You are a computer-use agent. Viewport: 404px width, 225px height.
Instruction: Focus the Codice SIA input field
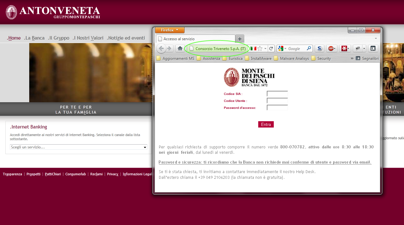tap(277, 94)
